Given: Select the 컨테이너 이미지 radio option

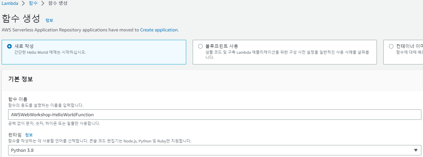Looking at the screenshot, I should [x=391, y=46].
